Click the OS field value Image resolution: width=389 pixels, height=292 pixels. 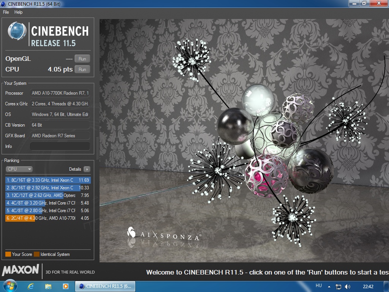60,114
